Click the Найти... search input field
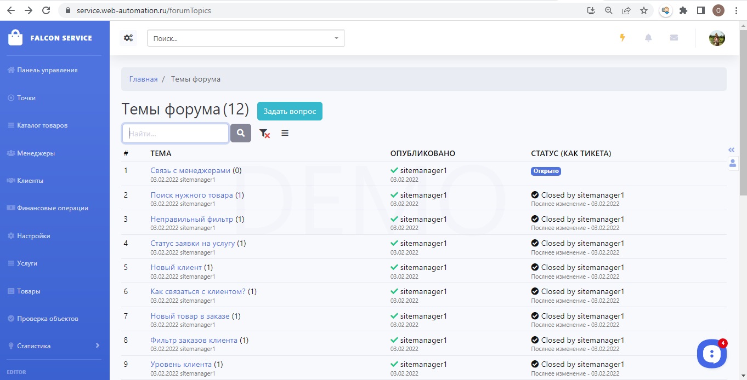This screenshot has height=380, width=747. [176, 133]
